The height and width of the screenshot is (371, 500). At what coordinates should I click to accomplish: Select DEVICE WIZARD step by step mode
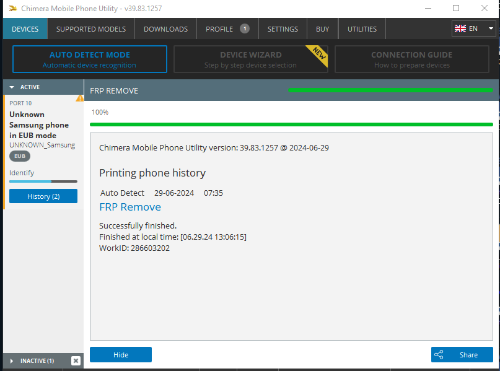click(251, 59)
